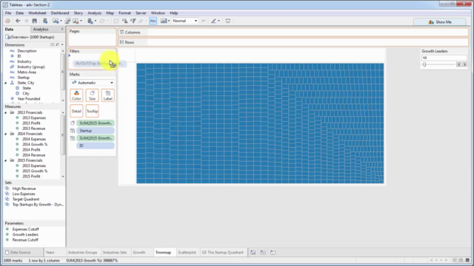Click the ID pill on Marks card

pyautogui.click(x=96, y=146)
